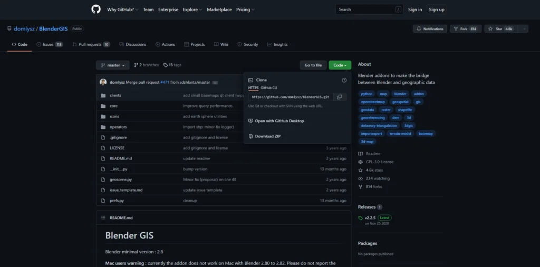The height and width of the screenshot is (267, 540).
Task: Click the terminal icon beside Clone
Action: coord(250,80)
